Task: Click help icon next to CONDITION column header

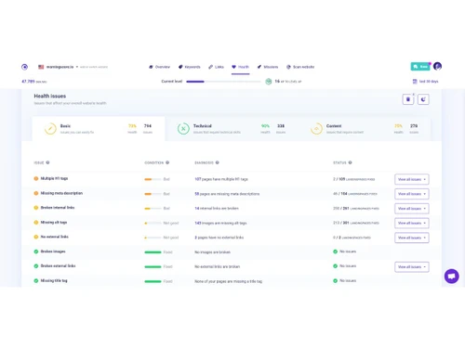Action: [167, 162]
